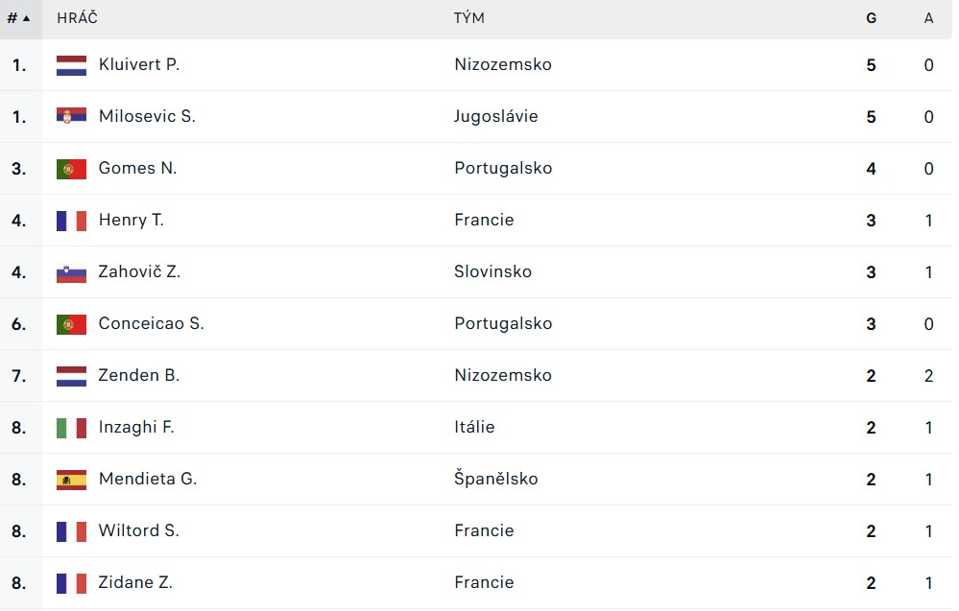Click the Netherlands flag beside Zenden B.
Screen dimensions: 959x611
tap(71, 376)
